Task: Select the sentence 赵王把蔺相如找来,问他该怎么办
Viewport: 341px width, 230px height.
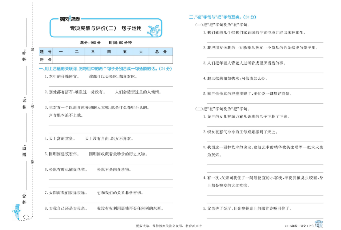Action: [x=237, y=78]
